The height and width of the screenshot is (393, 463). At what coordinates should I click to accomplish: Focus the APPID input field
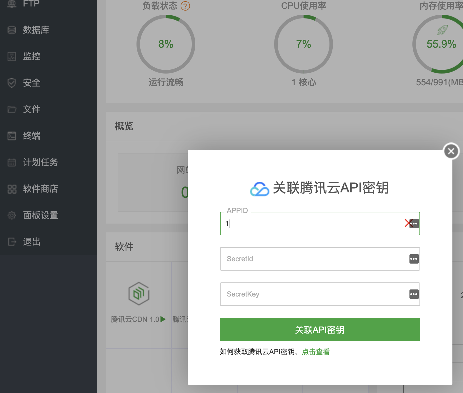click(320, 224)
